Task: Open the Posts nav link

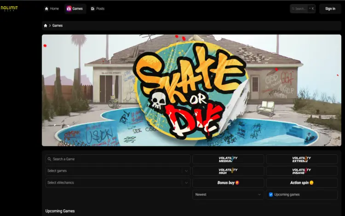Action: click(98, 9)
